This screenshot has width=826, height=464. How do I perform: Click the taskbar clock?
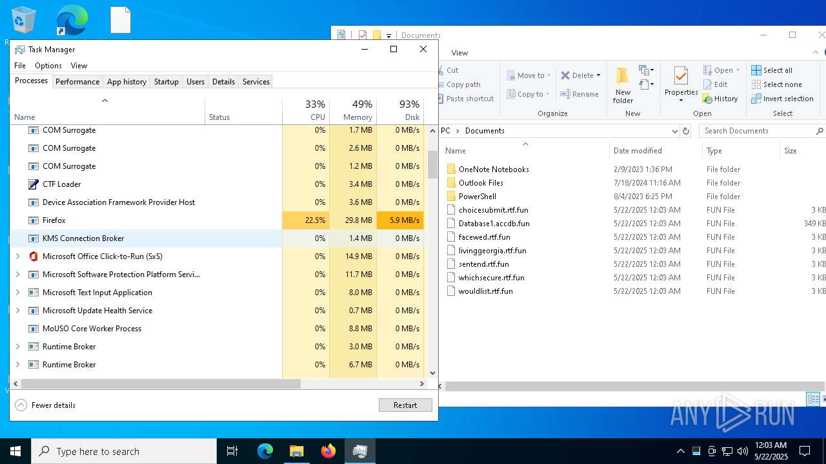(x=771, y=451)
